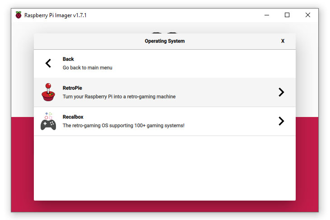Click the Raspberry Pi Imager v1.7.1 window title

[56, 15]
